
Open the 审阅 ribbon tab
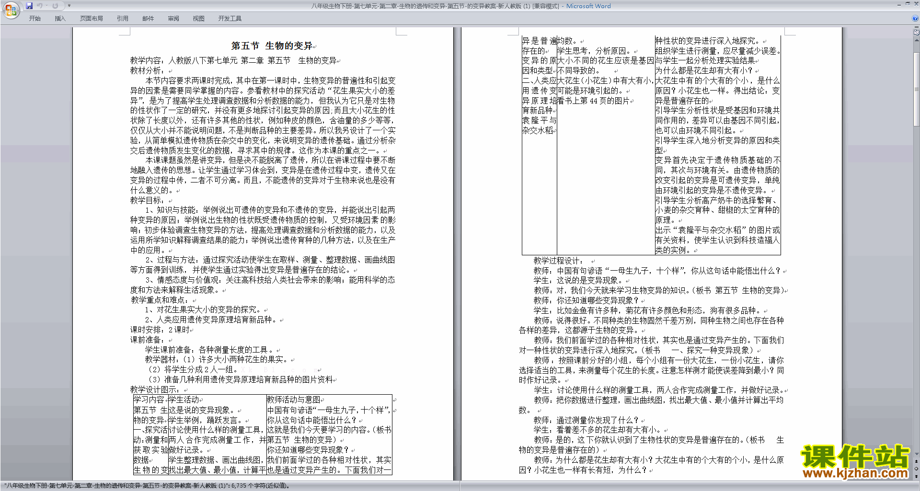(x=173, y=19)
